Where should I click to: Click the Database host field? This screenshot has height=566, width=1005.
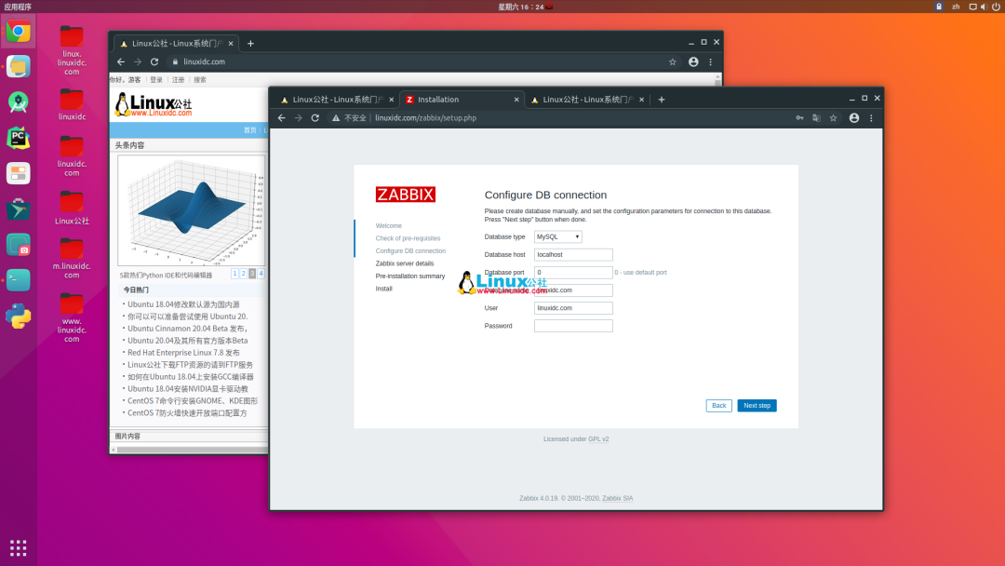click(573, 254)
